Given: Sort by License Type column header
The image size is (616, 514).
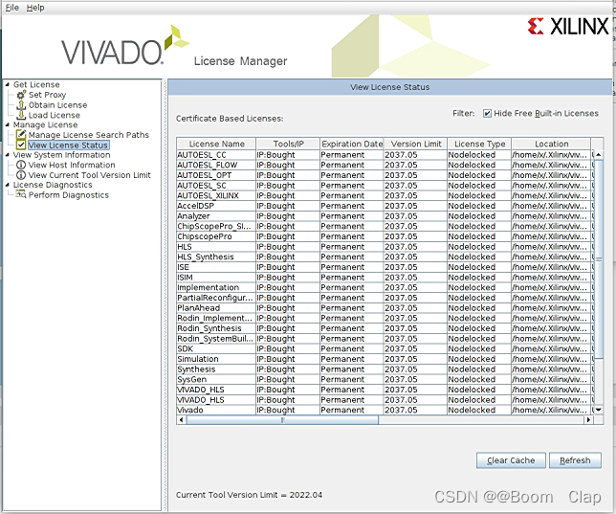Looking at the screenshot, I should [x=479, y=144].
